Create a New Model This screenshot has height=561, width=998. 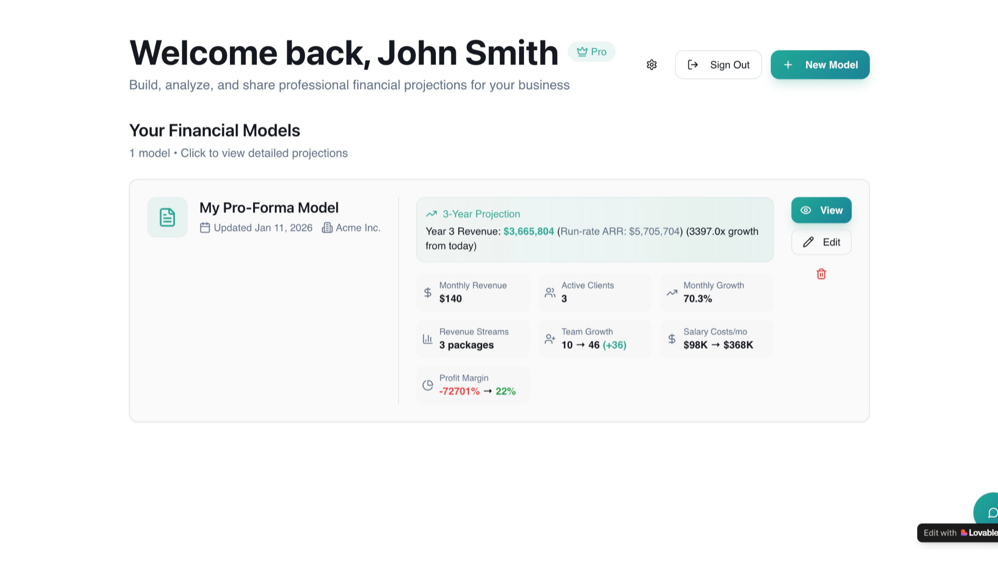point(820,65)
